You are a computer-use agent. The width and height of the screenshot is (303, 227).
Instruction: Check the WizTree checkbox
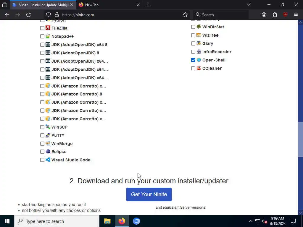click(x=193, y=35)
